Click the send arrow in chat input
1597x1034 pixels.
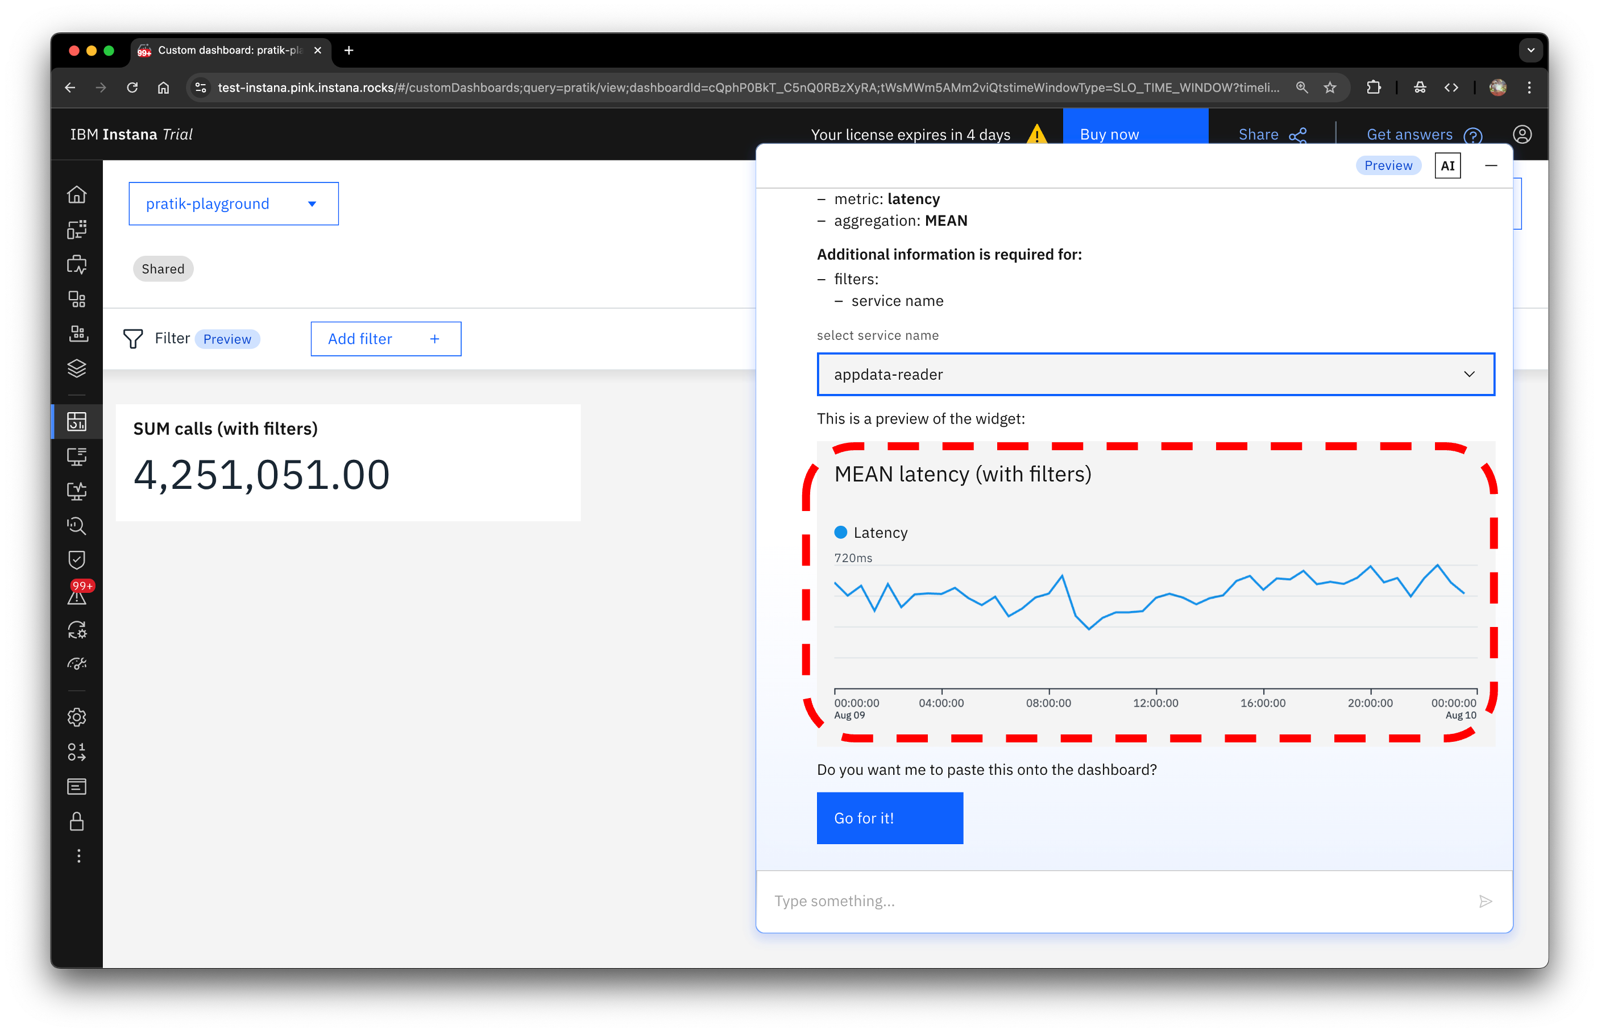click(x=1485, y=901)
